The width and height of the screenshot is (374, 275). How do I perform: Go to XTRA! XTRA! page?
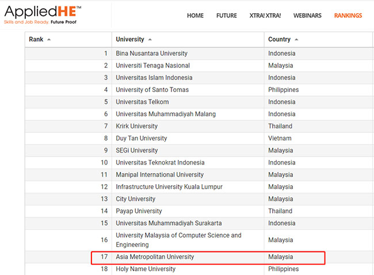(x=265, y=16)
